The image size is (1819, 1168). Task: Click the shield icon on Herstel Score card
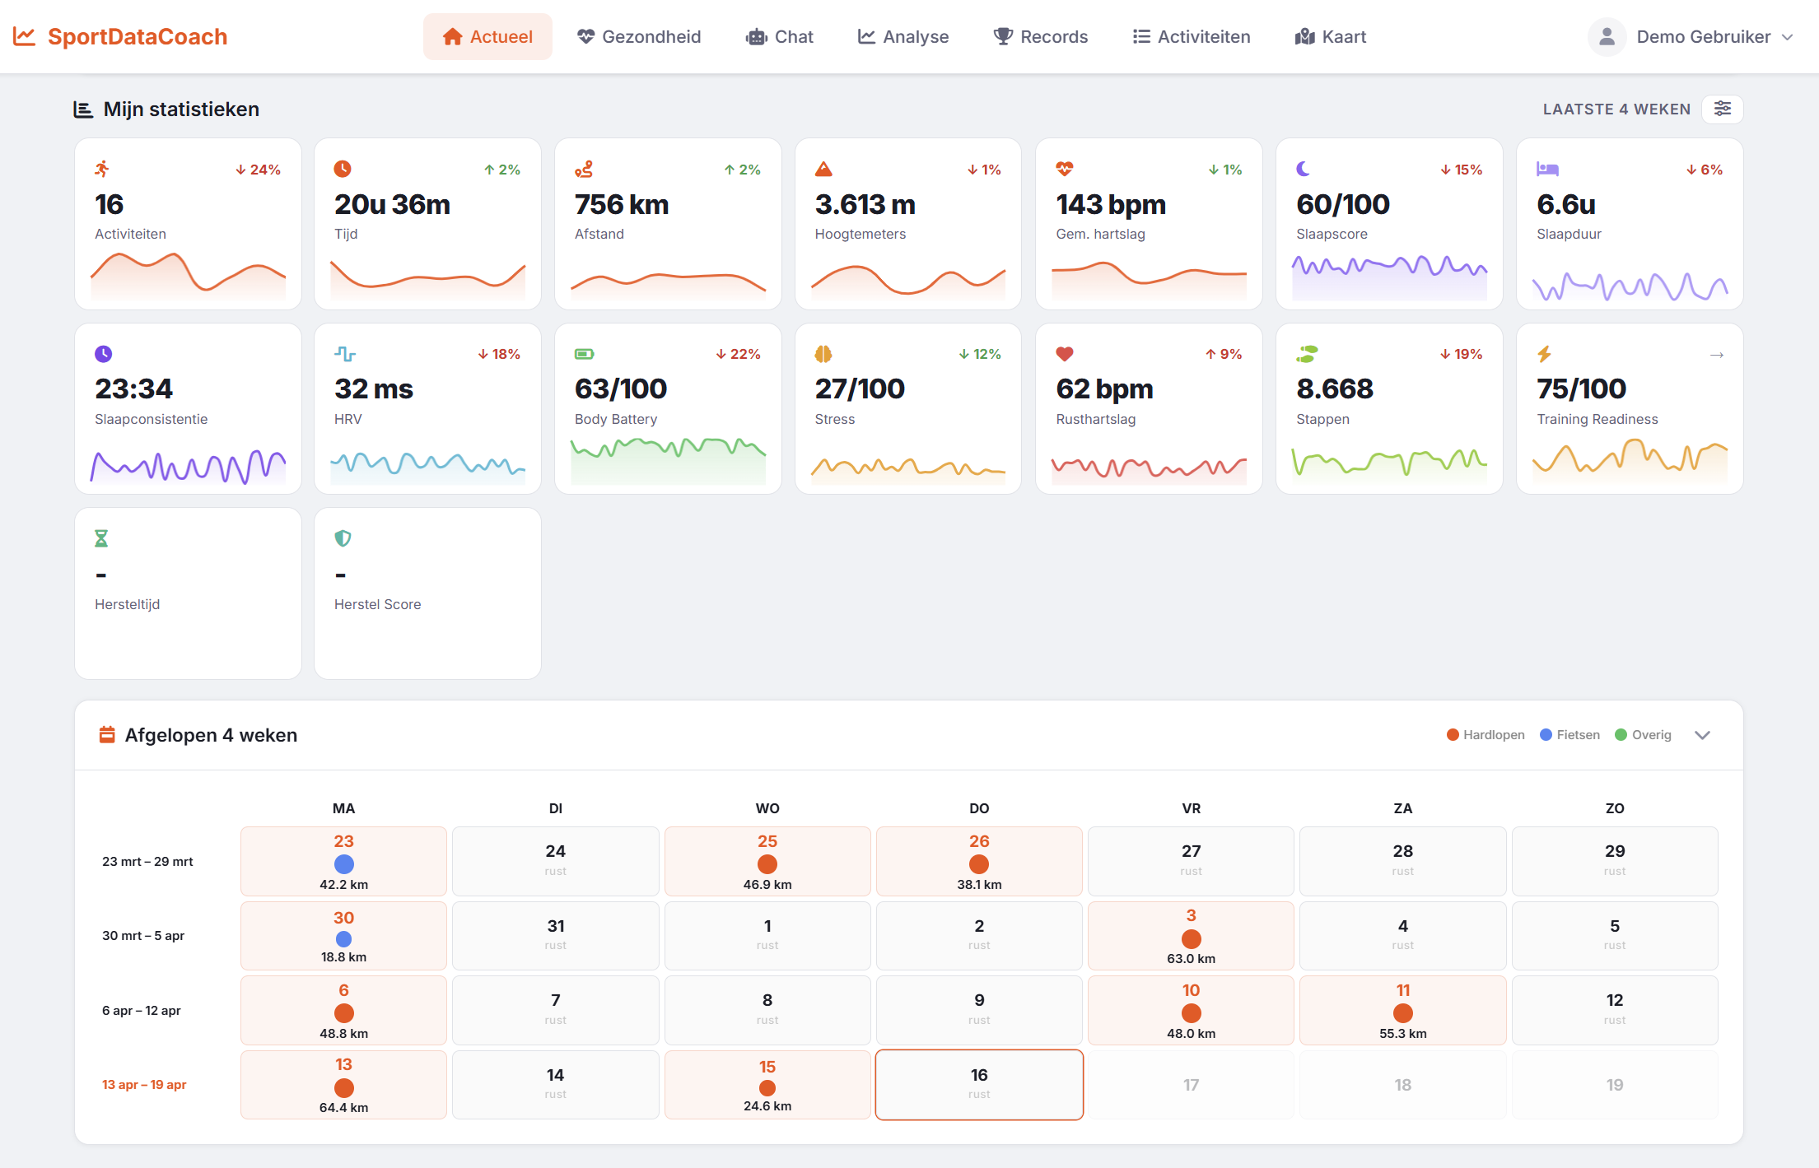pos(343,538)
